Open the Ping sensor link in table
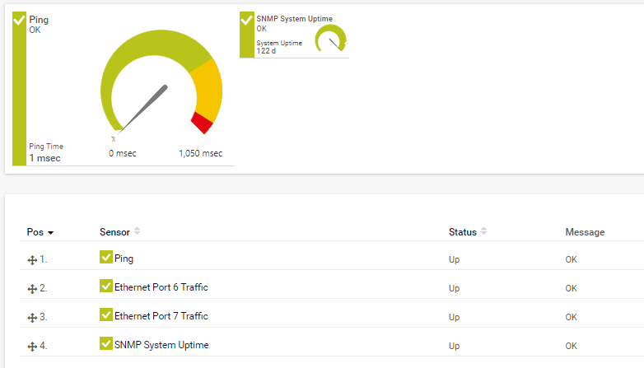This screenshot has width=644, height=368. 124,259
